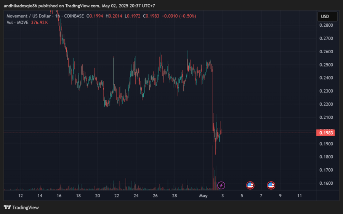The width and height of the screenshot is (343, 214).
Task: Select the Vol · MOVE indicator legend
Action: click(x=17, y=22)
